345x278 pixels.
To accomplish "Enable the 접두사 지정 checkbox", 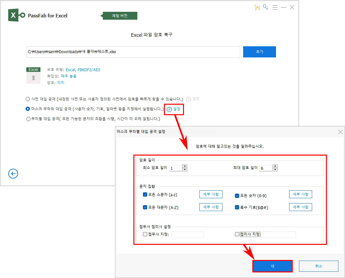I will pyautogui.click(x=145, y=234).
